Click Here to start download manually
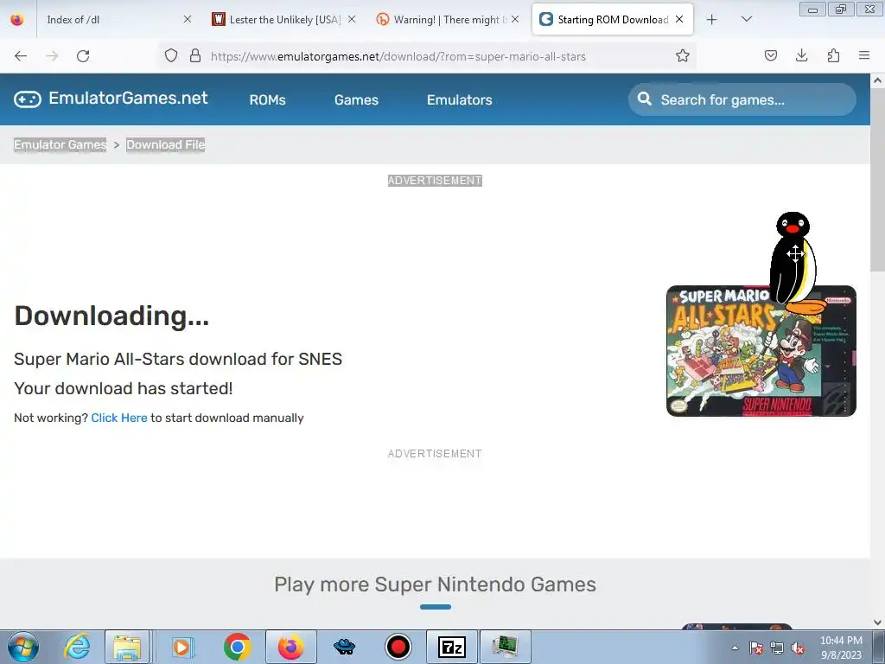 (x=119, y=418)
